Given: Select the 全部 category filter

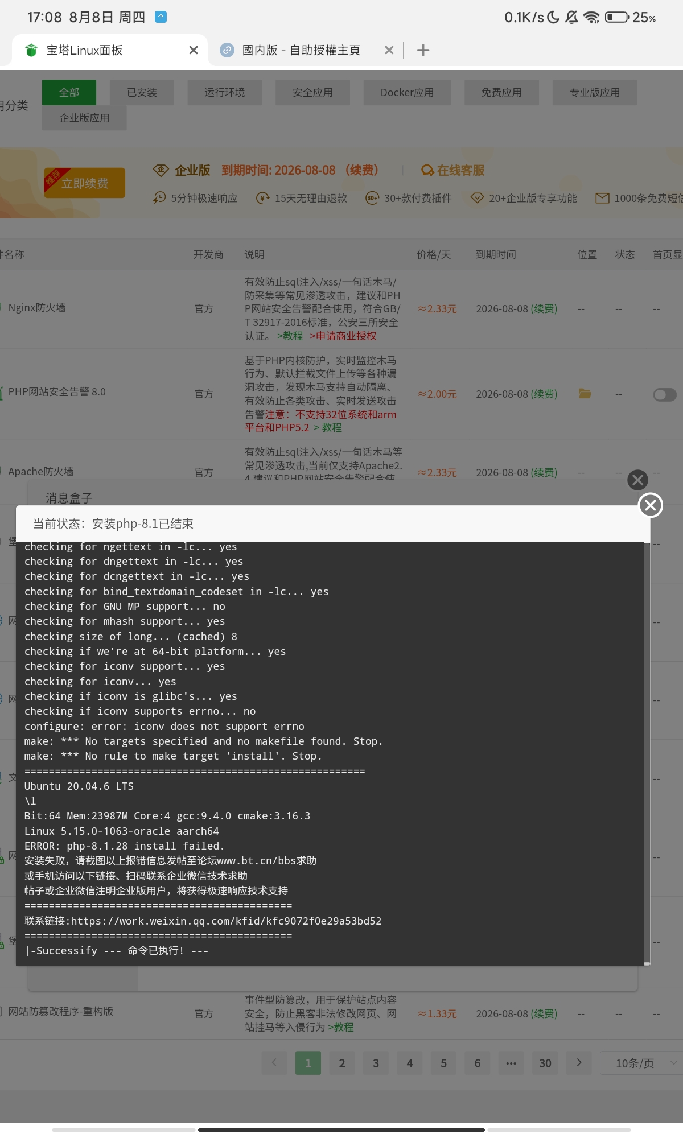Looking at the screenshot, I should point(69,92).
